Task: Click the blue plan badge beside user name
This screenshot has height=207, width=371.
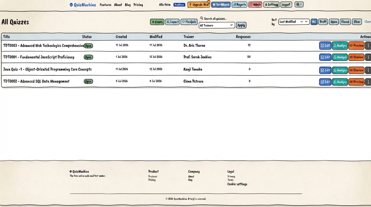Action: [x=179, y=5]
